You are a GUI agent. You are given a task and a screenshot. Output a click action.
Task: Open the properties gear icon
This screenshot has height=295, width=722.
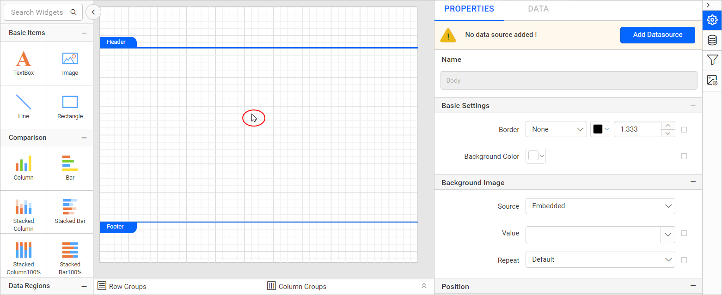click(x=712, y=20)
